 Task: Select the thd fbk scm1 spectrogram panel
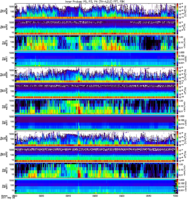(x=95, y=123)
